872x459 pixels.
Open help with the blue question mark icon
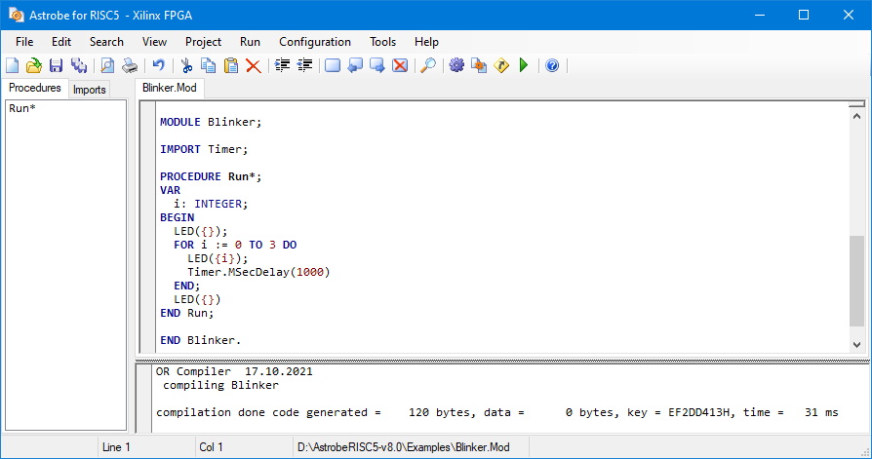[552, 65]
